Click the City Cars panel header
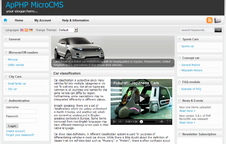 tap(26, 76)
